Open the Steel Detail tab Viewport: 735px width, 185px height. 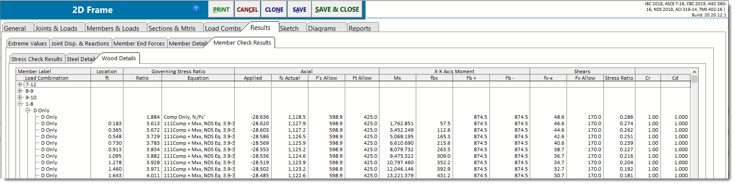pyautogui.click(x=81, y=59)
